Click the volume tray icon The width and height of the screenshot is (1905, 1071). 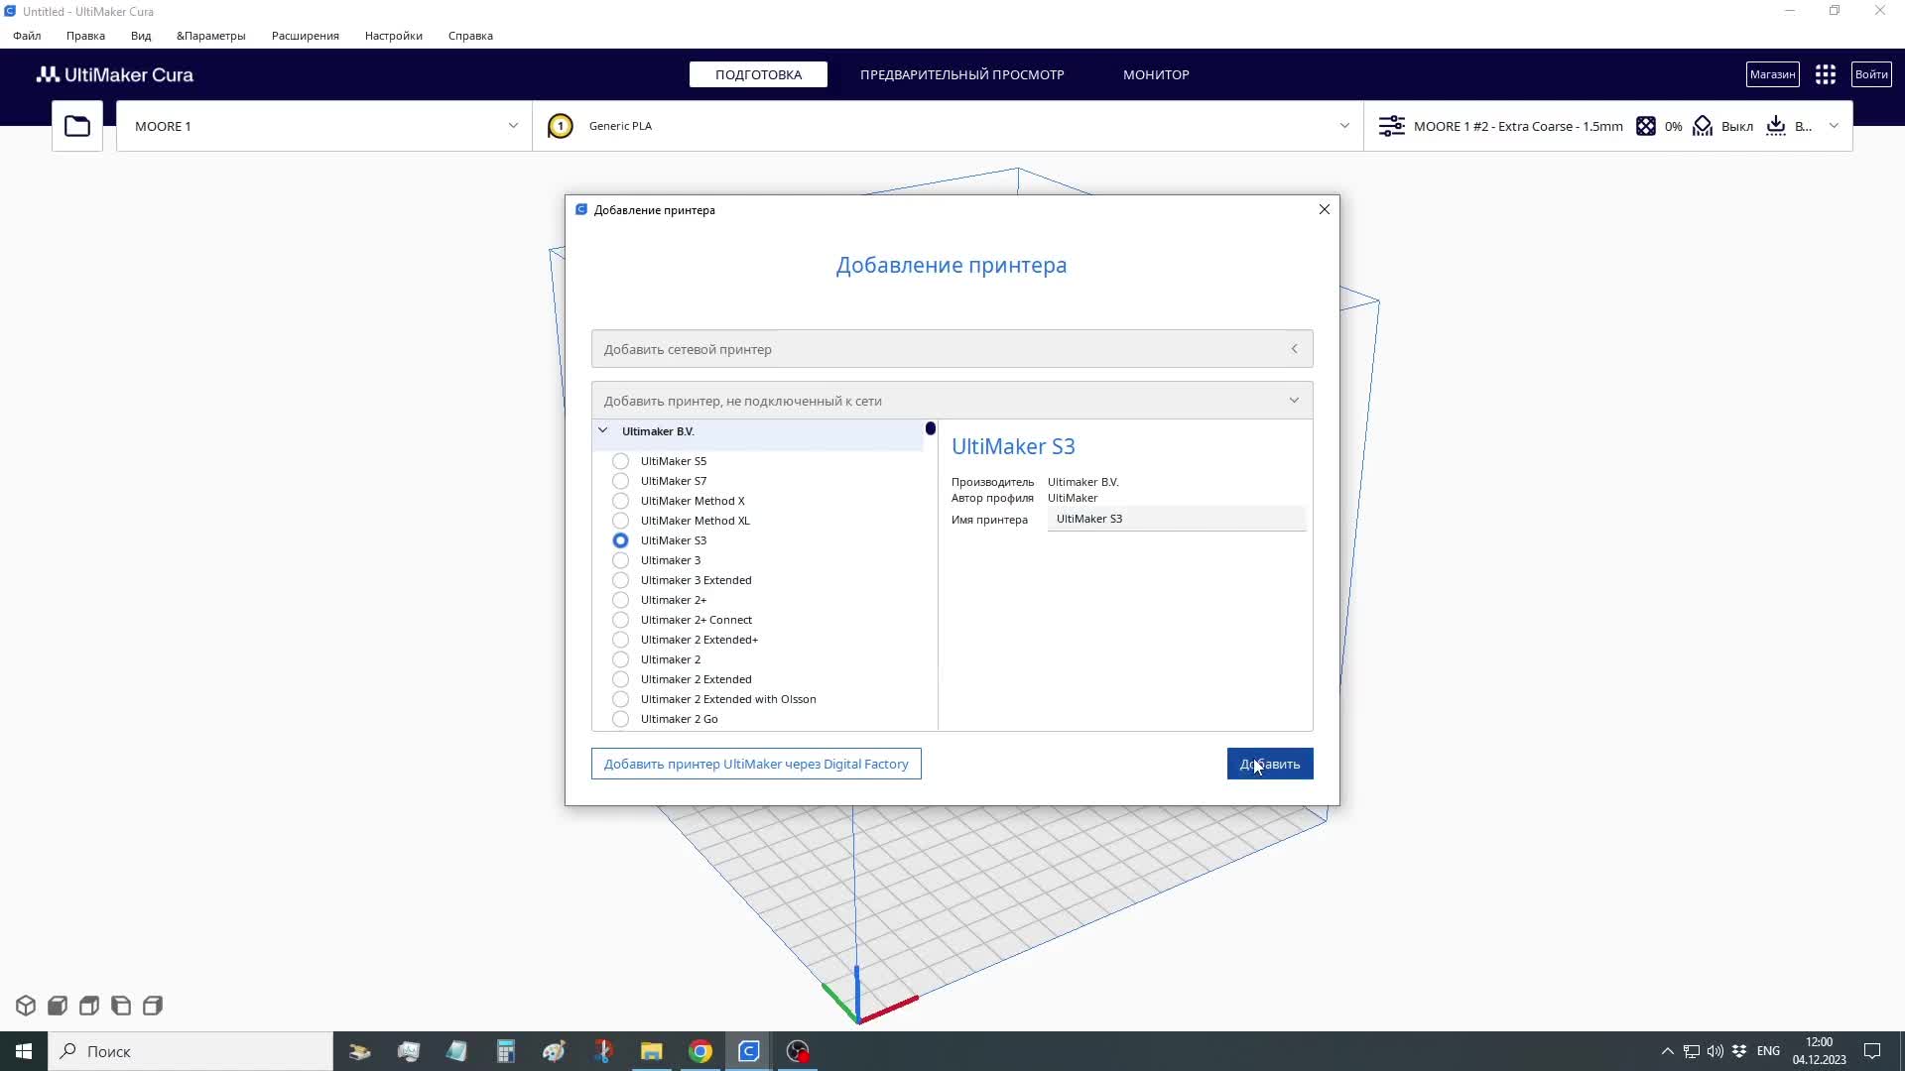(x=1715, y=1051)
